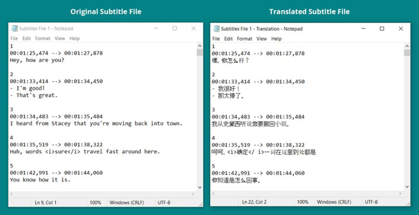This screenshot has width=419, height=215.
Task: Click UTF-8 encoding status in original window
Action: click(x=164, y=203)
